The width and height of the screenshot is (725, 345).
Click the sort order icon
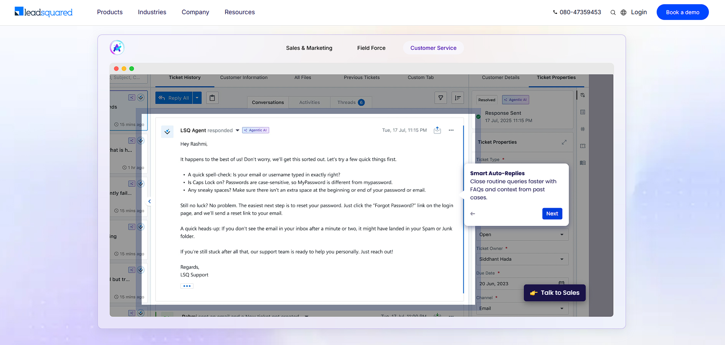(458, 98)
